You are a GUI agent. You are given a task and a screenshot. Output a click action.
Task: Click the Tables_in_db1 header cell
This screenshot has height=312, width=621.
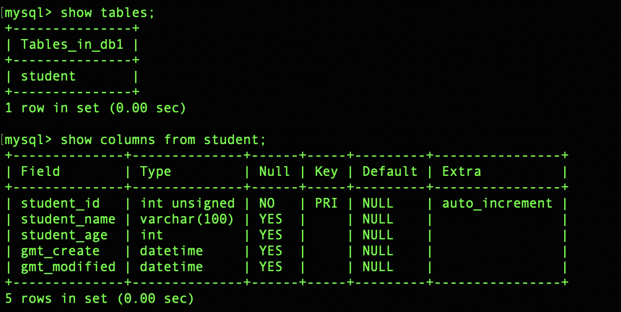click(72, 44)
